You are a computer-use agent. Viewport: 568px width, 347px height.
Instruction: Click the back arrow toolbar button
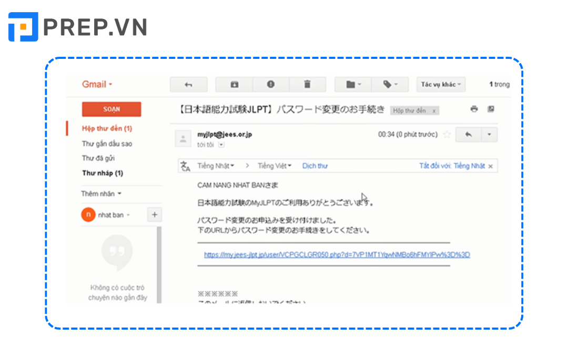pos(188,85)
